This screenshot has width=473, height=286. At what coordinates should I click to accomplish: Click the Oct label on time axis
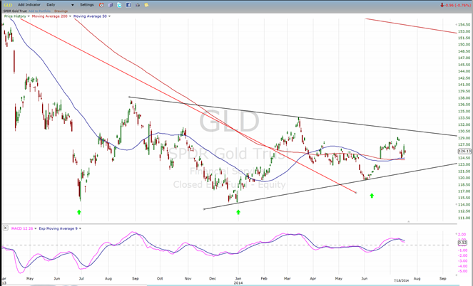coord(160,279)
